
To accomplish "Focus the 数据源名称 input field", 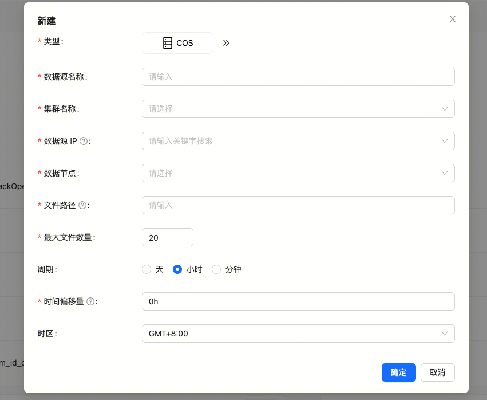I will tap(298, 77).
